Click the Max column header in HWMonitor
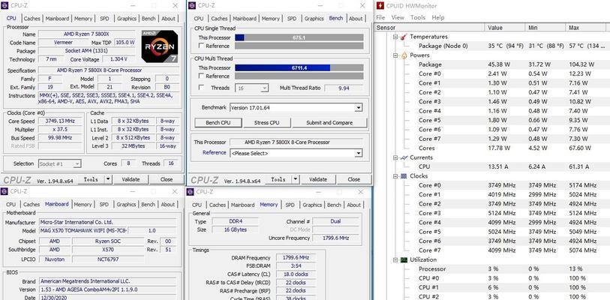This screenshot has height=300, width=610. (587, 28)
